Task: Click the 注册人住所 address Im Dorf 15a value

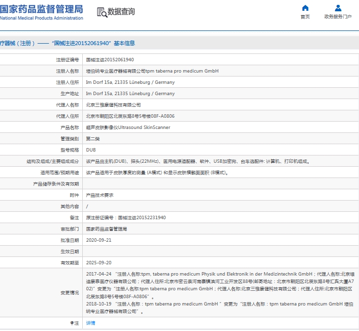Action: click(130, 82)
